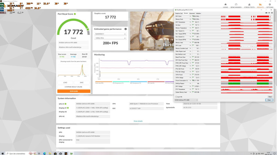Open the 3DMark Home tab
This screenshot has height=155, width=277.
(x=225, y=6)
